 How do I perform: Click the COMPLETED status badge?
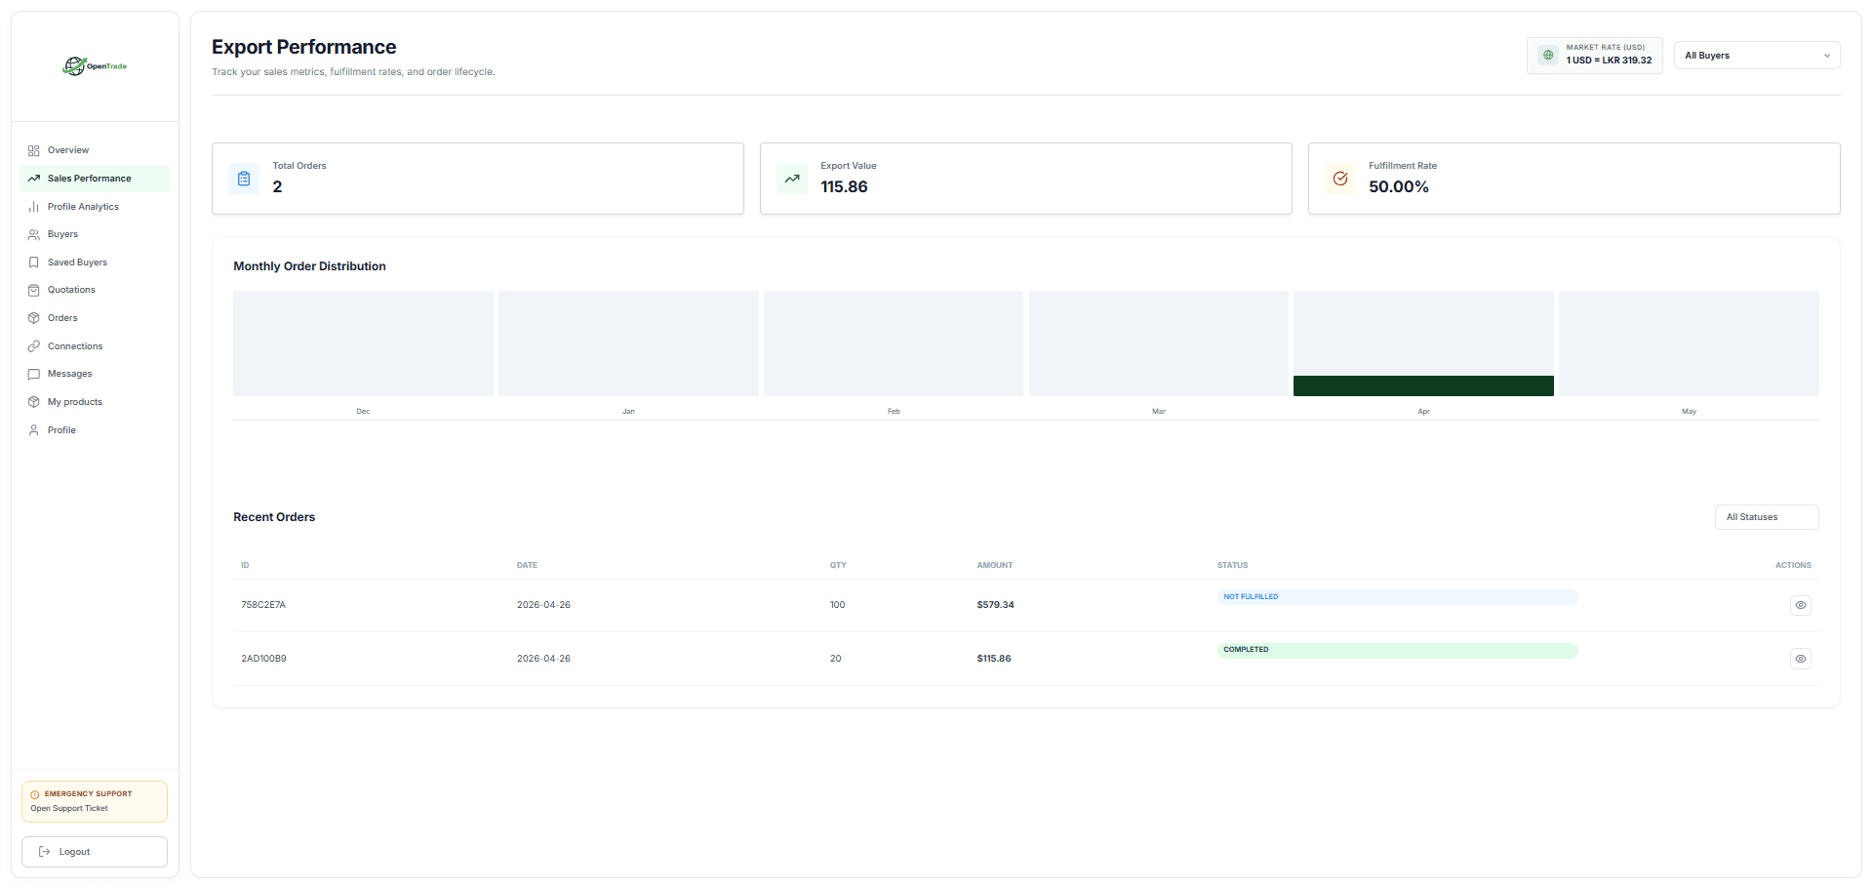tap(1397, 650)
